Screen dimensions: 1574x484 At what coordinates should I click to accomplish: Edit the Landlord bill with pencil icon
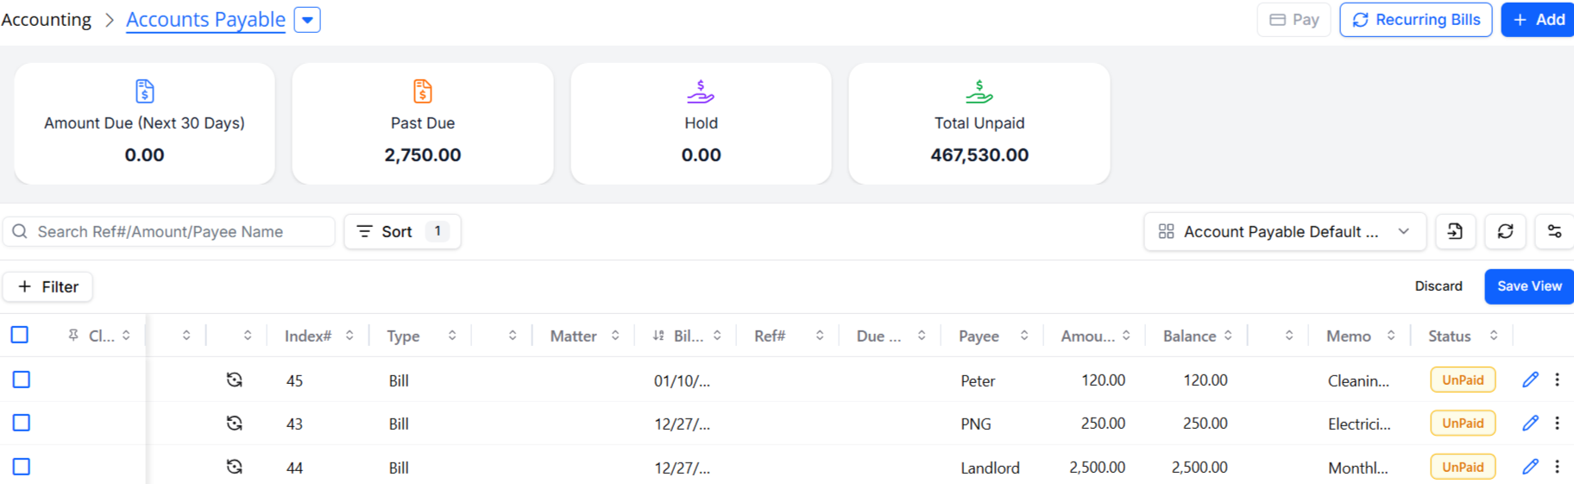[x=1530, y=467]
